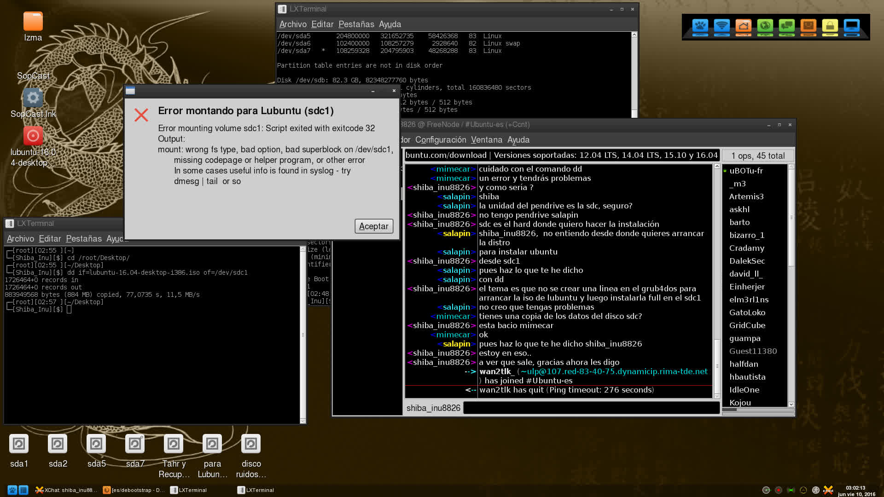The height and width of the screenshot is (497, 884).
Task: Open Ayuda menu in top LXTerminal
Action: pyautogui.click(x=390, y=24)
